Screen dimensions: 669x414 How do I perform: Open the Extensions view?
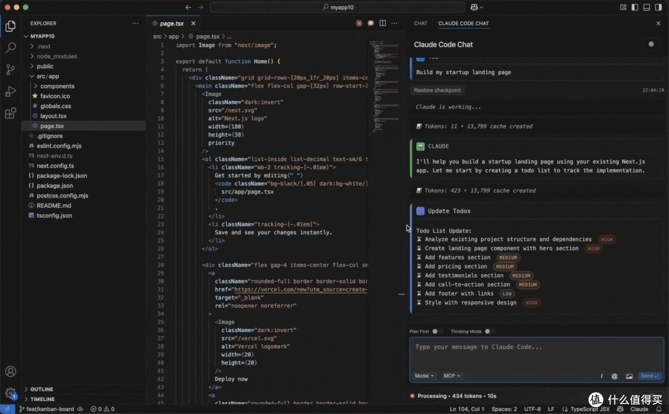(11, 113)
